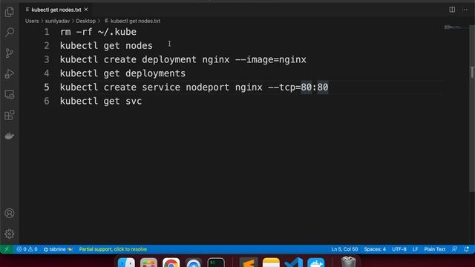Open remote window indicator in status bar
The width and height of the screenshot is (475, 267).
point(7,249)
